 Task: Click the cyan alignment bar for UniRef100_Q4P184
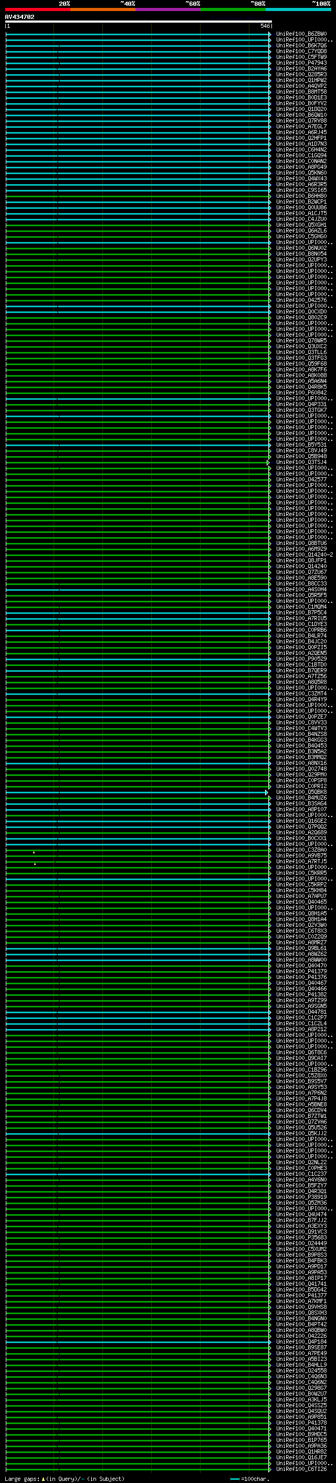click(138, 1342)
